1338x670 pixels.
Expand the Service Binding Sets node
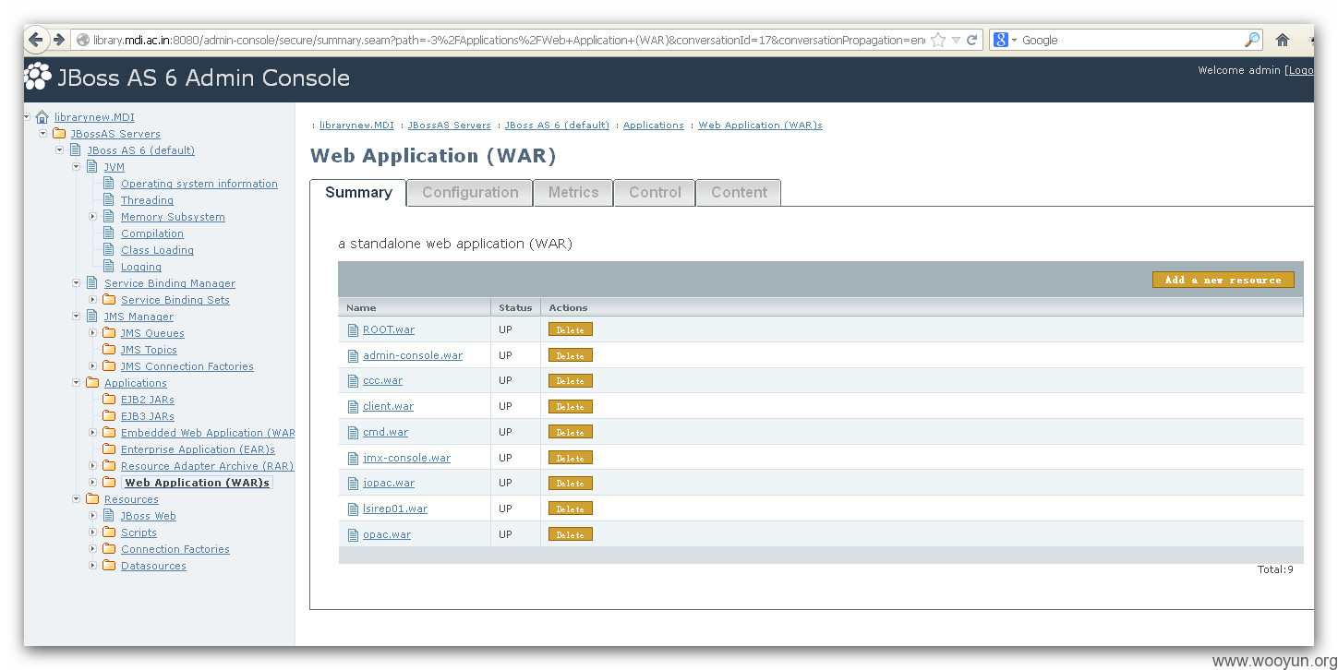point(93,300)
